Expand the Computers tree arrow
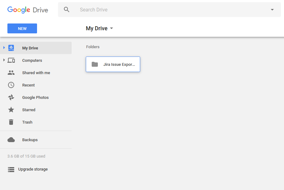This screenshot has height=190, width=284. tap(4, 60)
